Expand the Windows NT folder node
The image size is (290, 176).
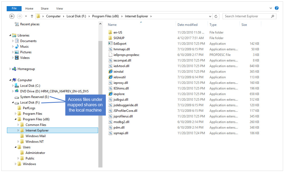pyautogui.click(x=18, y=141)
